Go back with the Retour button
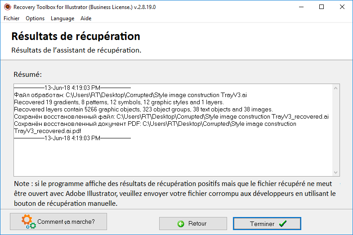353x235 pixels. tap(193, 223)
